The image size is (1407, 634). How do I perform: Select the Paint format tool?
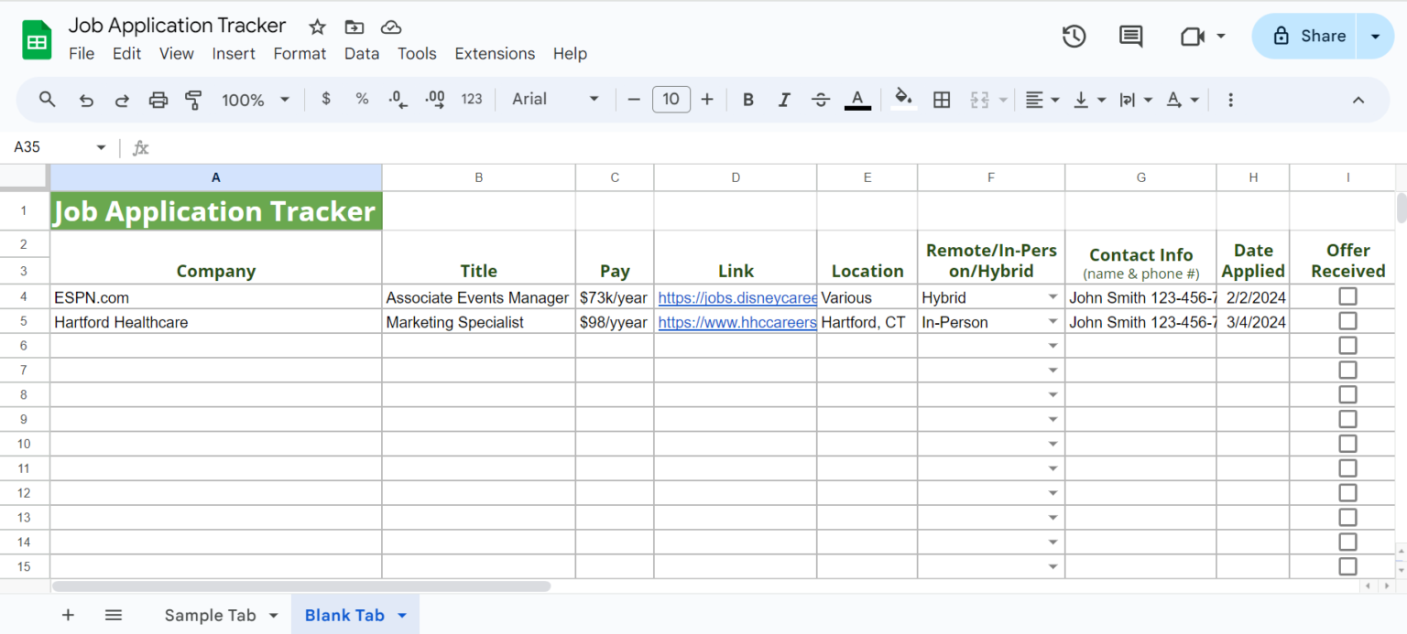193,99
